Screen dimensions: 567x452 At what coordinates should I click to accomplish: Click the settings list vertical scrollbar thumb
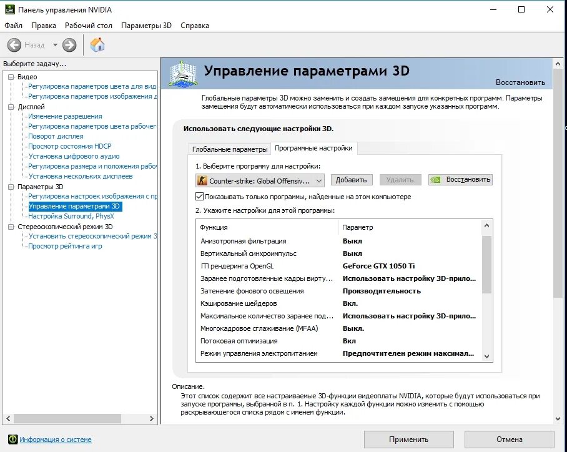point(486,265)
